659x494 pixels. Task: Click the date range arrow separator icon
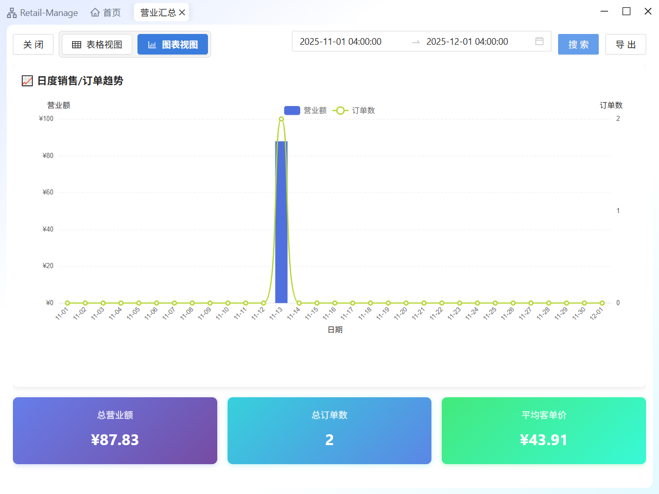click(x=416, y=42)
